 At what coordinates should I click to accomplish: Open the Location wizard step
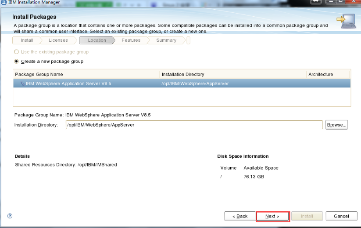(x=97, y=40)
